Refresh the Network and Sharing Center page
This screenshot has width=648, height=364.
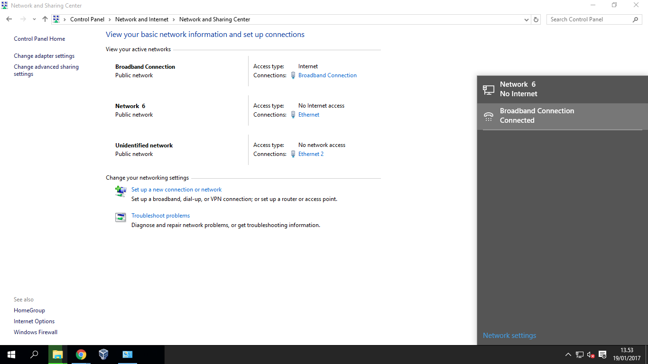(536, 20)
